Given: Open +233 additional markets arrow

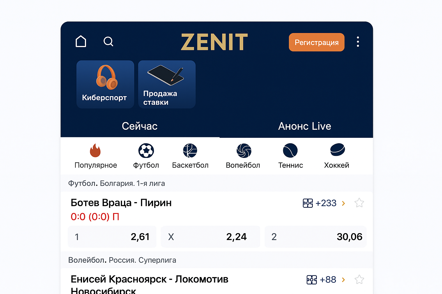Looking at the screenshot, I should 326,203.
